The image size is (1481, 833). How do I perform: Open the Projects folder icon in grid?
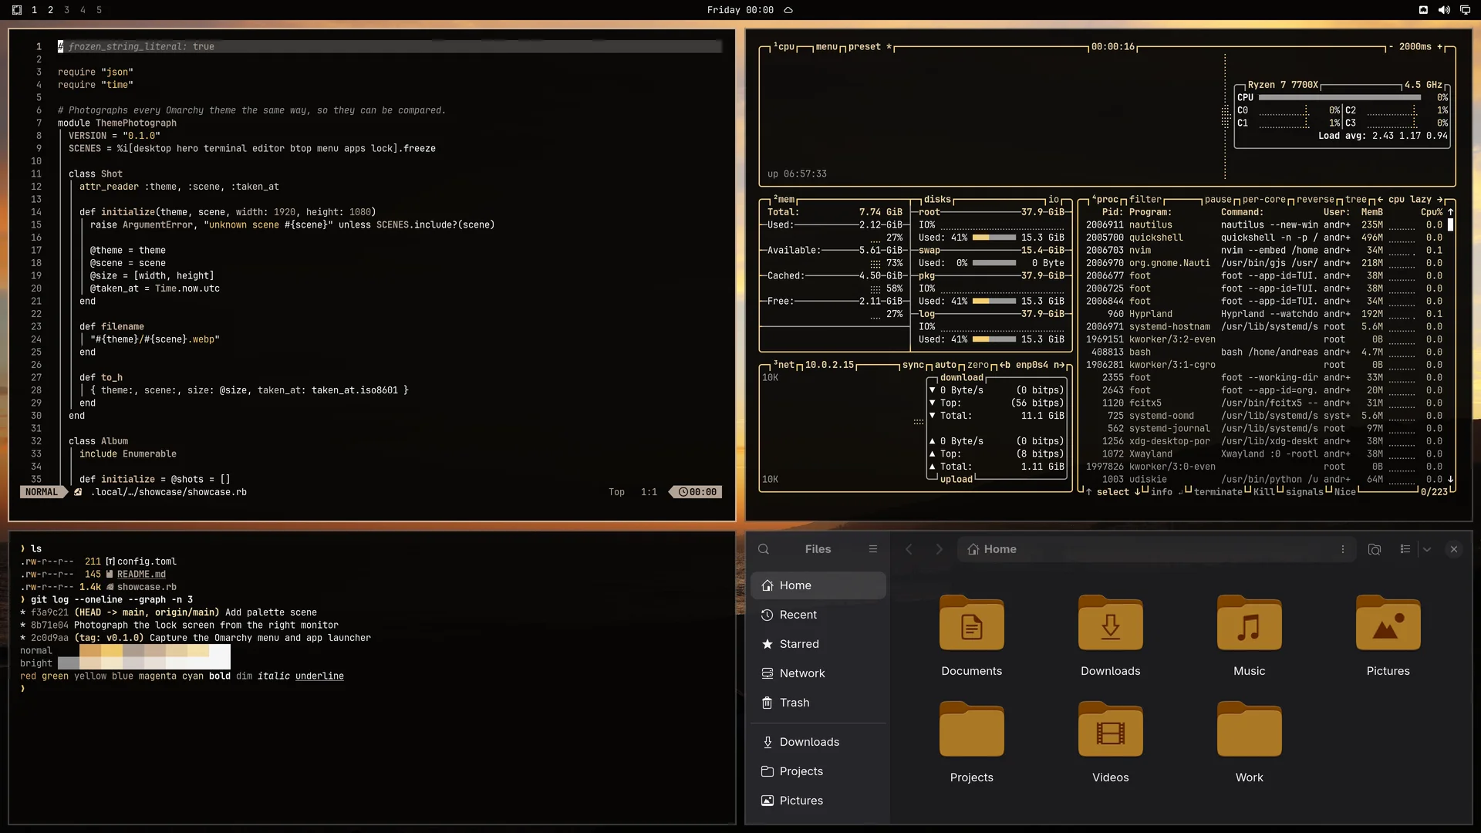[972, 743]
